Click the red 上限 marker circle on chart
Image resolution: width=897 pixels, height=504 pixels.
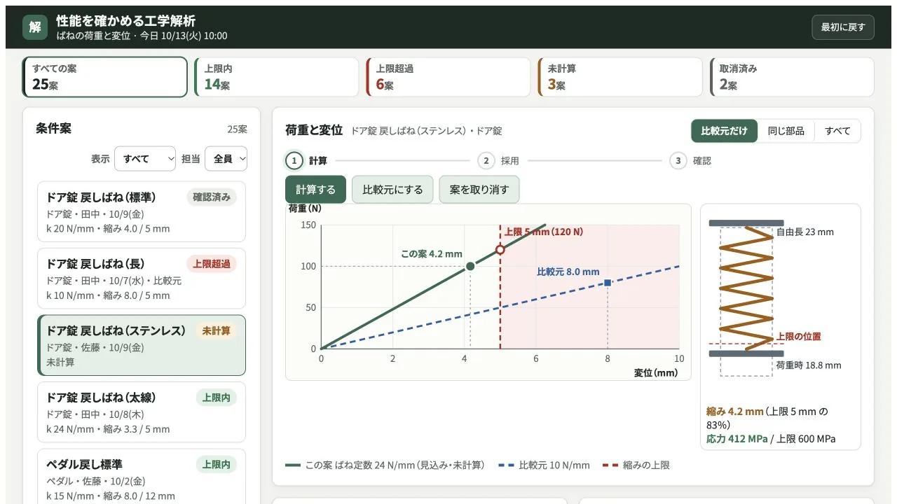[500, 250]
